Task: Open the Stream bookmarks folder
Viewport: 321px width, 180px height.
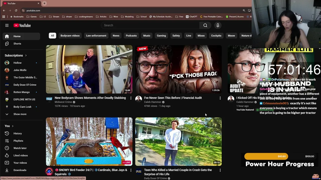Action: [x=54, y=16]
